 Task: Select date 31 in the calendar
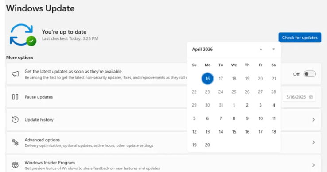221,105
